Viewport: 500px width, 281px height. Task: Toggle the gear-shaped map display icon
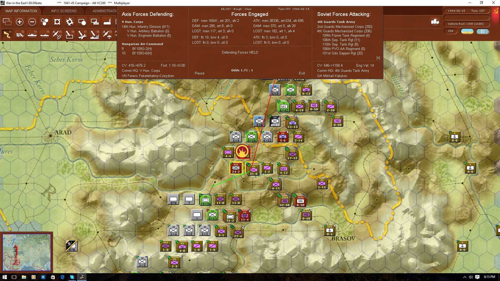click(x=70, y=22)
